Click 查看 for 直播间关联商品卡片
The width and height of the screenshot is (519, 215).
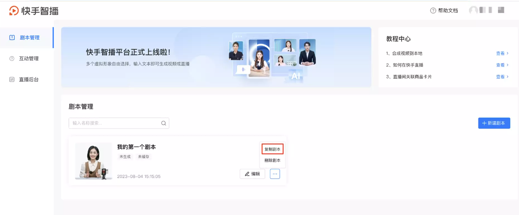pyautogui.click(x=500, y=77)
